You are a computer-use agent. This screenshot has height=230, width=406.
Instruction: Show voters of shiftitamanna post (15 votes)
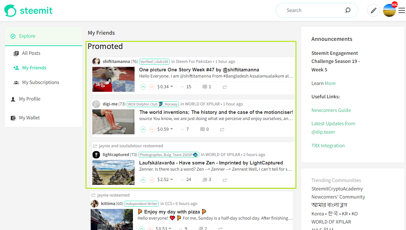click(186, 87)
